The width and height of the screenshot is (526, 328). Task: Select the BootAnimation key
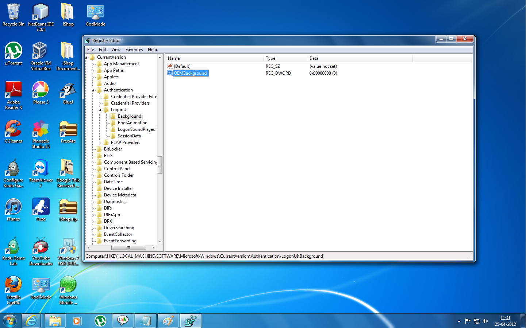(133, 123)
